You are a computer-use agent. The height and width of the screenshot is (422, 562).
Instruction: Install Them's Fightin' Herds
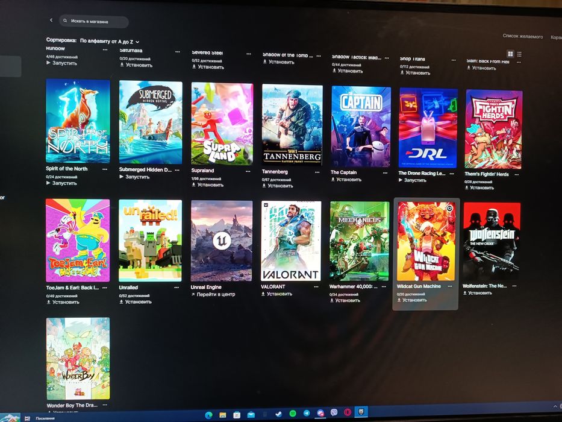pyautogui.click(x=480, y=187)
